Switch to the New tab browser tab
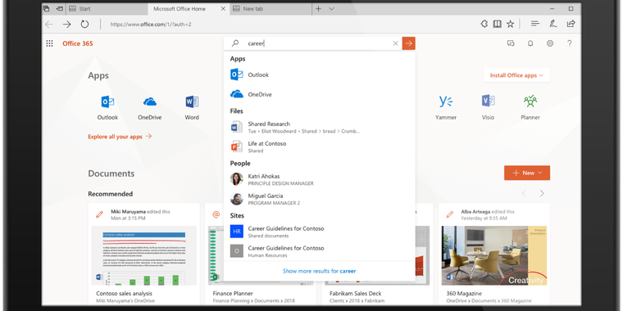 (x=270, y=9)
